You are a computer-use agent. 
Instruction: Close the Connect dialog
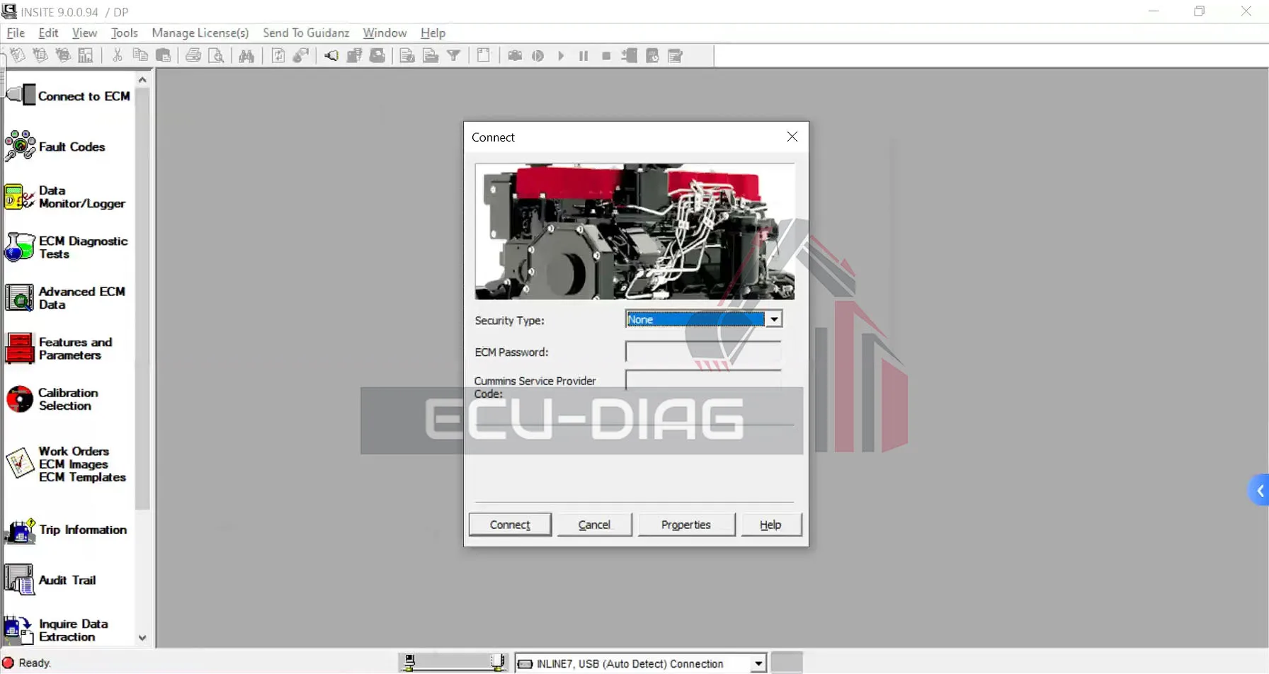792,137
